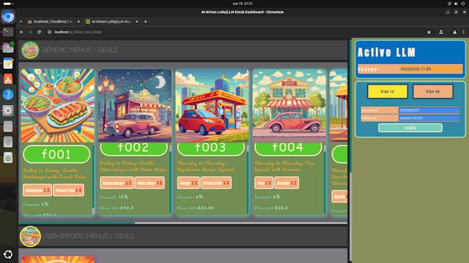Open the Ubuntu Software icon in dock
Viewport: 469px width, 263px height.
pyautogui.click(x=8, y=79)
